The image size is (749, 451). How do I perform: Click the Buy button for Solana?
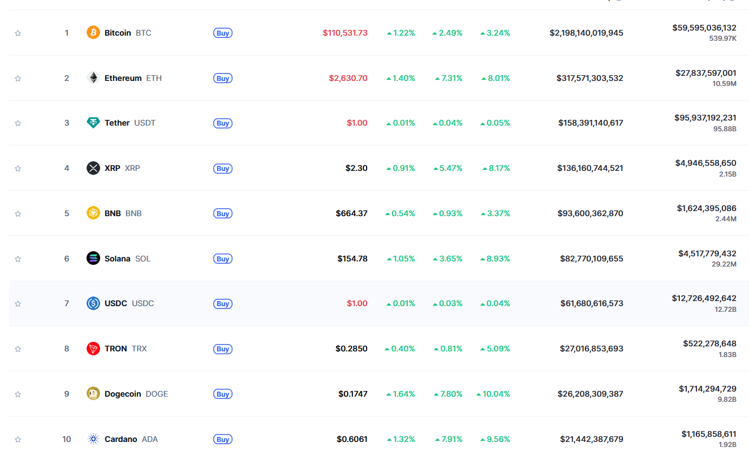point(223,259)
